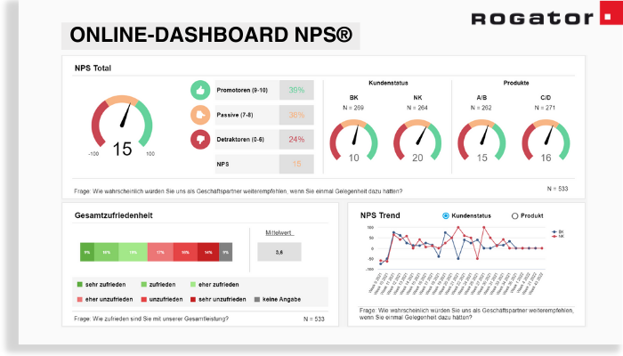The height and width of the screenshot is (356, 623).
Task: Click the Detraktoren 24% value cell
Action: pyautogui.click(x=296, y=139)
